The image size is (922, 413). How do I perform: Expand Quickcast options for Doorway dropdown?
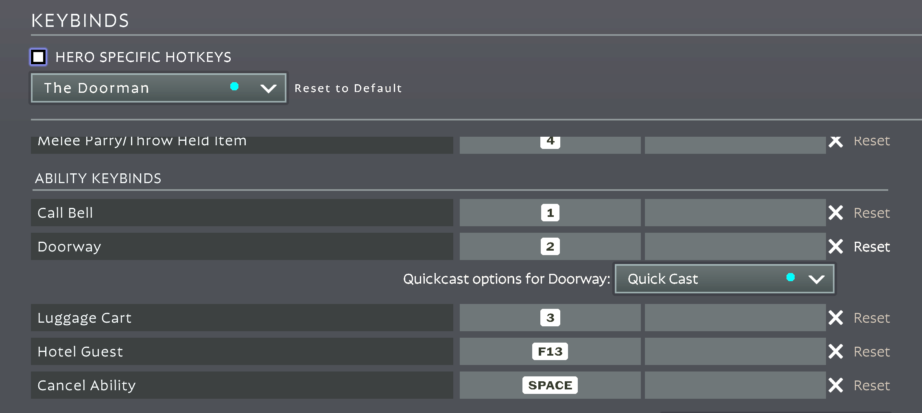click(x=724, y=279)
